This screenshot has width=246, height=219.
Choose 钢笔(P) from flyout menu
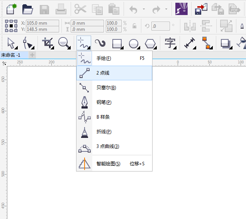coord(114,102)
